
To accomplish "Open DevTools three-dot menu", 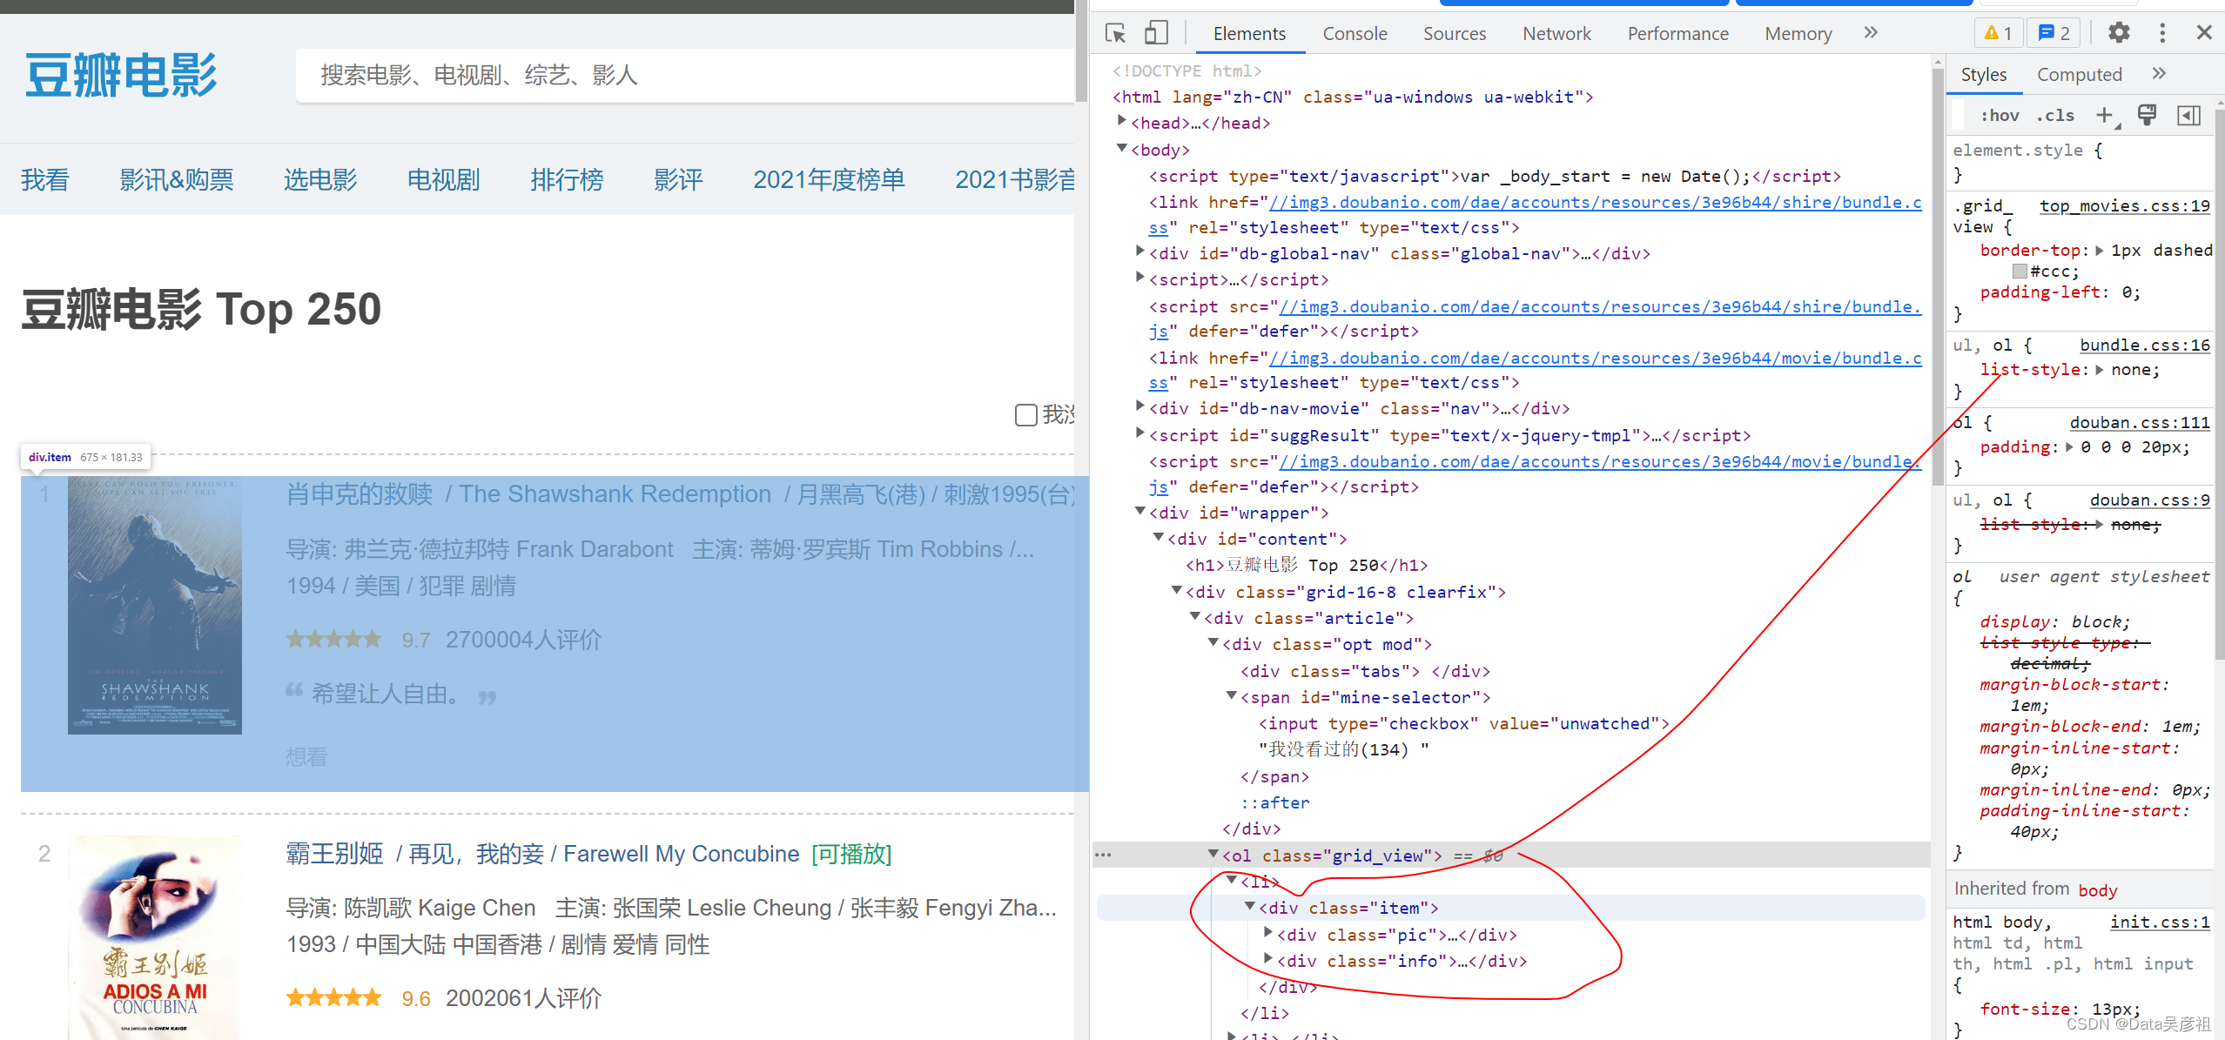I will click(x=2162, y=33).
